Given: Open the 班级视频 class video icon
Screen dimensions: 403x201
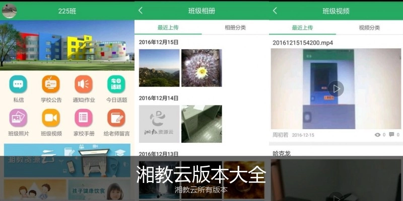Looking at the screenshot, I should click(x=51, y=118).
